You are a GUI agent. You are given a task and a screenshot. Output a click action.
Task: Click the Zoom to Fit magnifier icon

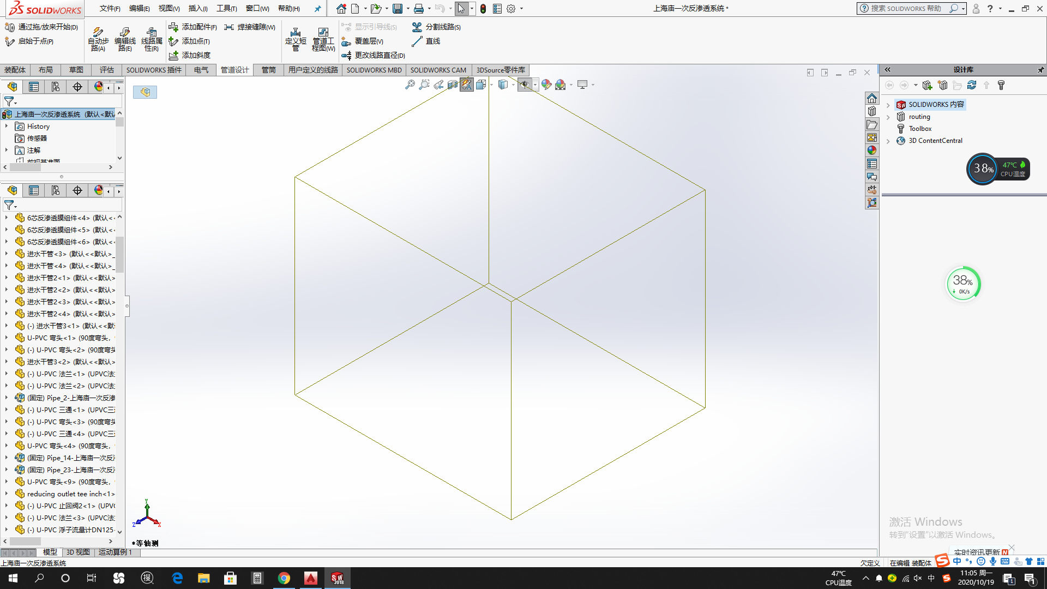pos(410,85)
